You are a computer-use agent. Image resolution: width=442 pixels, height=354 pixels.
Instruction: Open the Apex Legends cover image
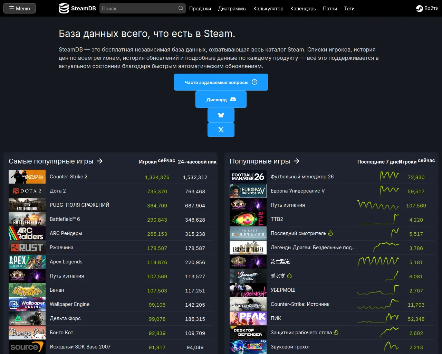click(27, 262)
